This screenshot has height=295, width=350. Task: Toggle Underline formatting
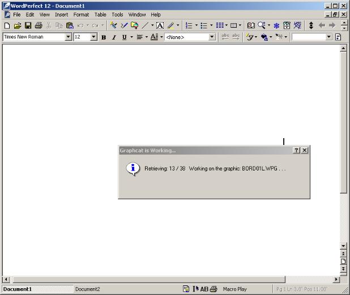125,37
